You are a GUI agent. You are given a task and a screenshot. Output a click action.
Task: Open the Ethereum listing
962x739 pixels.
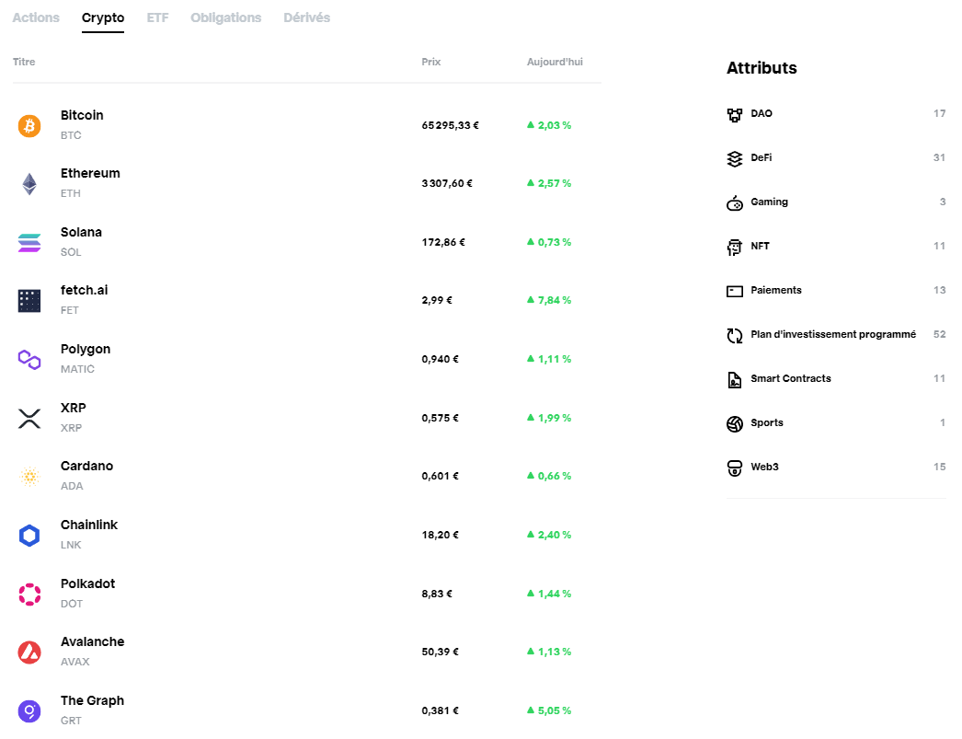(x=307, y=183)
